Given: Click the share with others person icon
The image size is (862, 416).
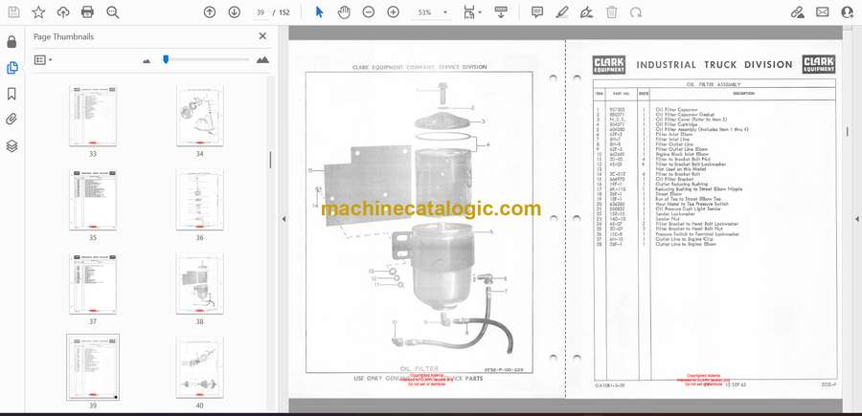Looking at the screenshot, I should (848, 12).
